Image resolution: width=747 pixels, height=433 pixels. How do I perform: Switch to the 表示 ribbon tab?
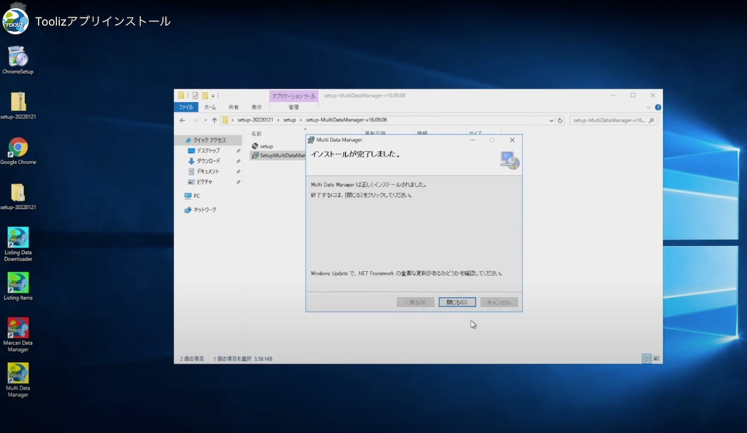pyautogui.click(x=257, y=107)
